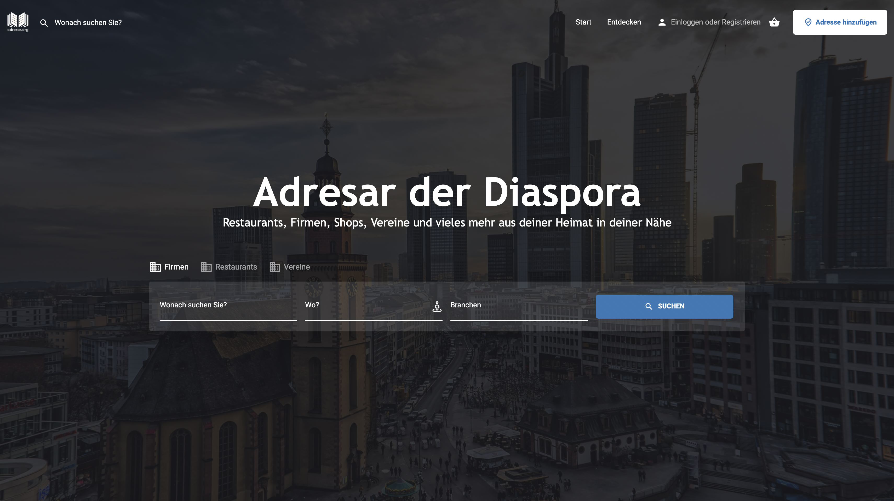Click the location pin icon in Adresse hinzufügen
The image size is (894, 501).
(808, 22)
